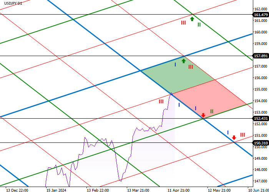This screenshot has height=192, width=269.
Task: Click blue I label left of 150.310 arrow
Action: [228, 132]
